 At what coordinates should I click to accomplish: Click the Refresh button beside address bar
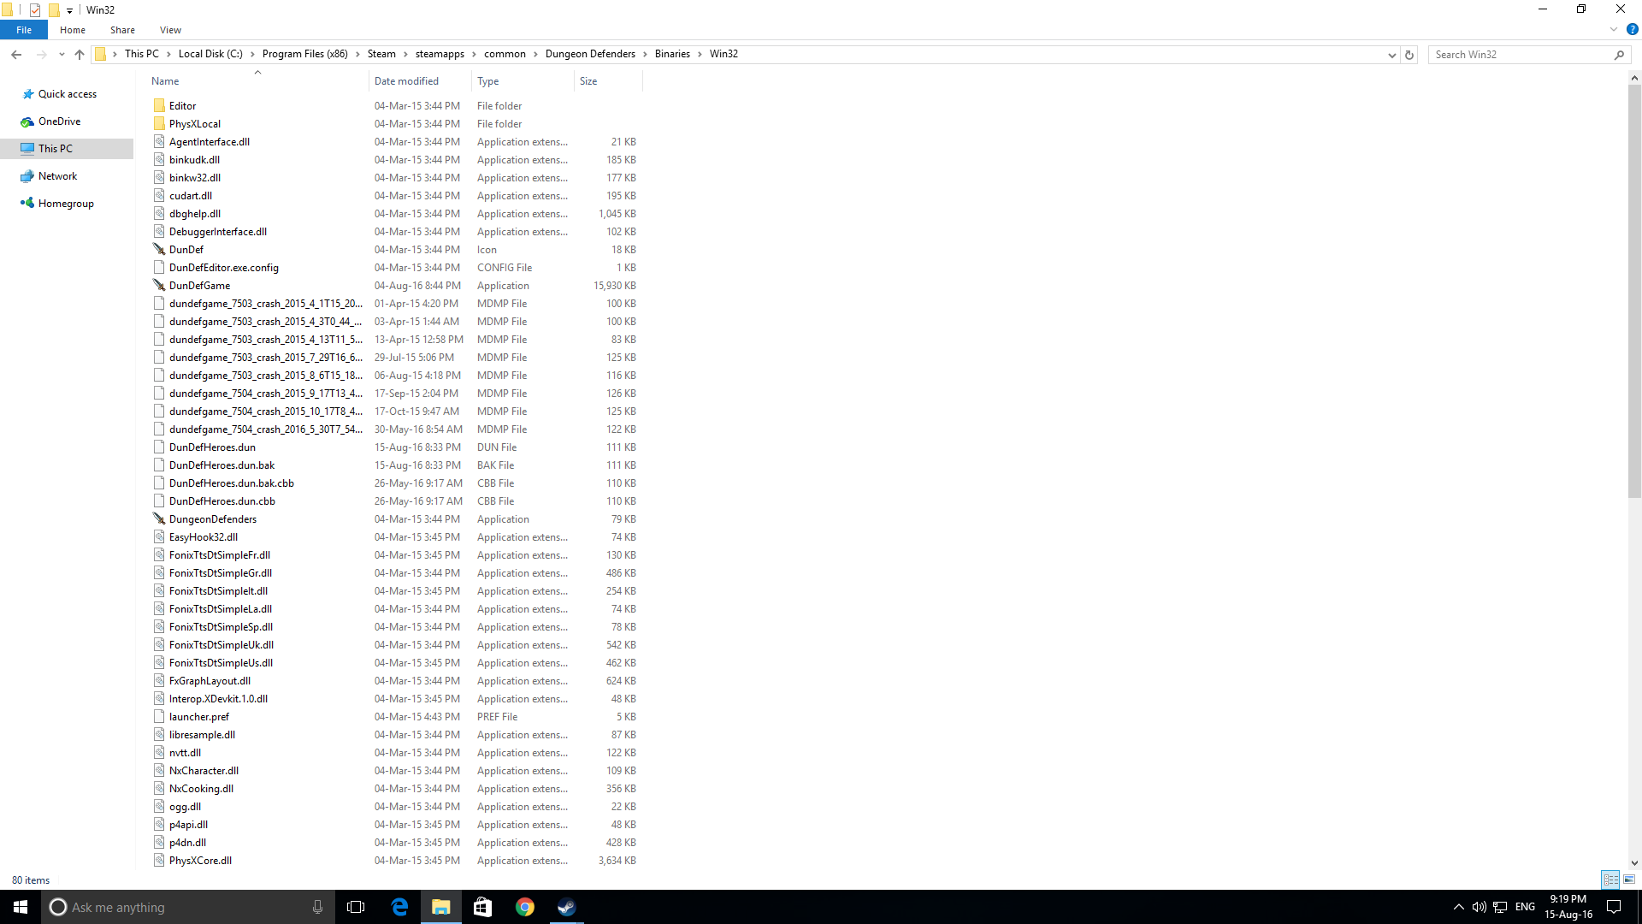1409,54
